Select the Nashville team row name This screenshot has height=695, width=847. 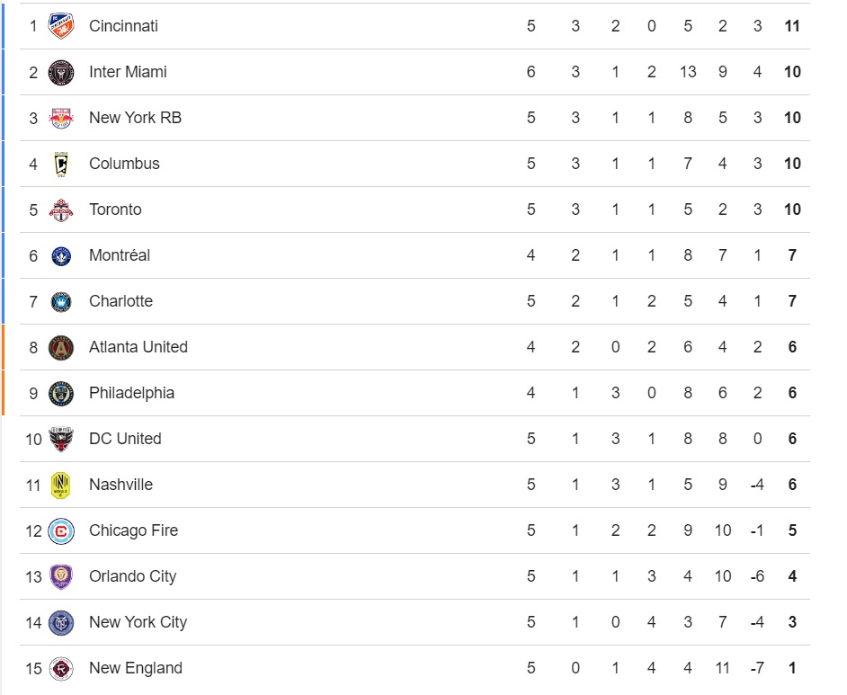point(121,485)
